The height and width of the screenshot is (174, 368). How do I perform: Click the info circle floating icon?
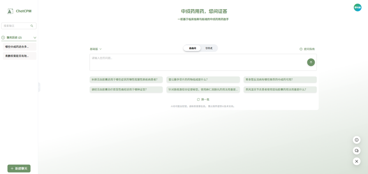pyautogui.click(x=356, y=140)
